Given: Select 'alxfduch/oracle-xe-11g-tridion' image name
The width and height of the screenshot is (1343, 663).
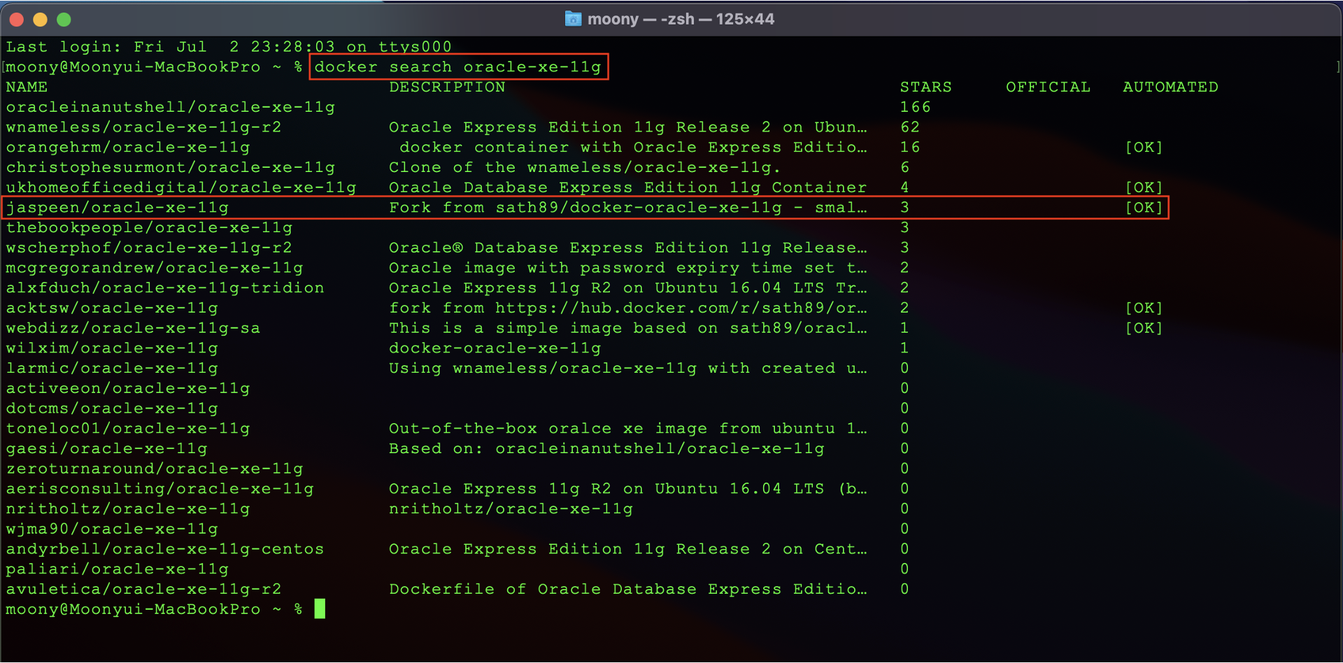Looking at the screenshot, I should tap(165, 288).
